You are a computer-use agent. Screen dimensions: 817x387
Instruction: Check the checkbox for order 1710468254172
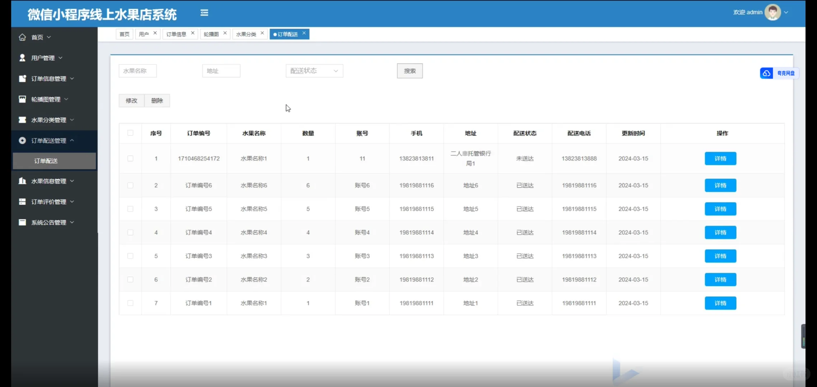pyautogui.click(x=130, y=158)
